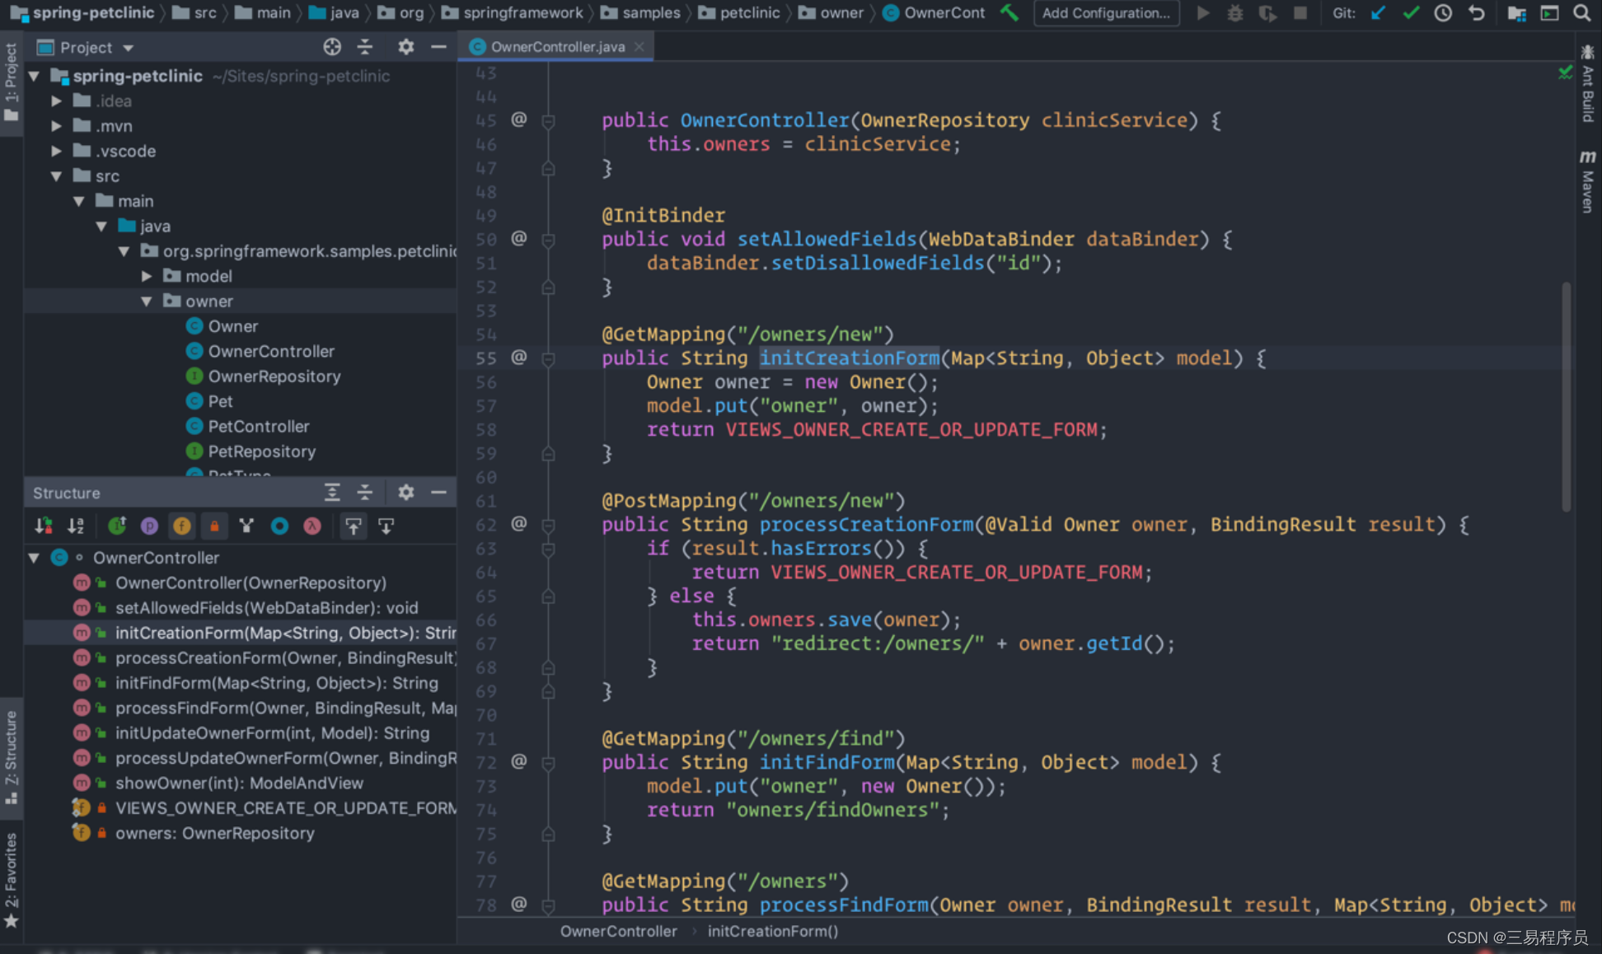The height and width of the screenshot is (954, 1602).
Task: Toggle Show Fields filter in Structure
Action: click(x=181, y=526)
